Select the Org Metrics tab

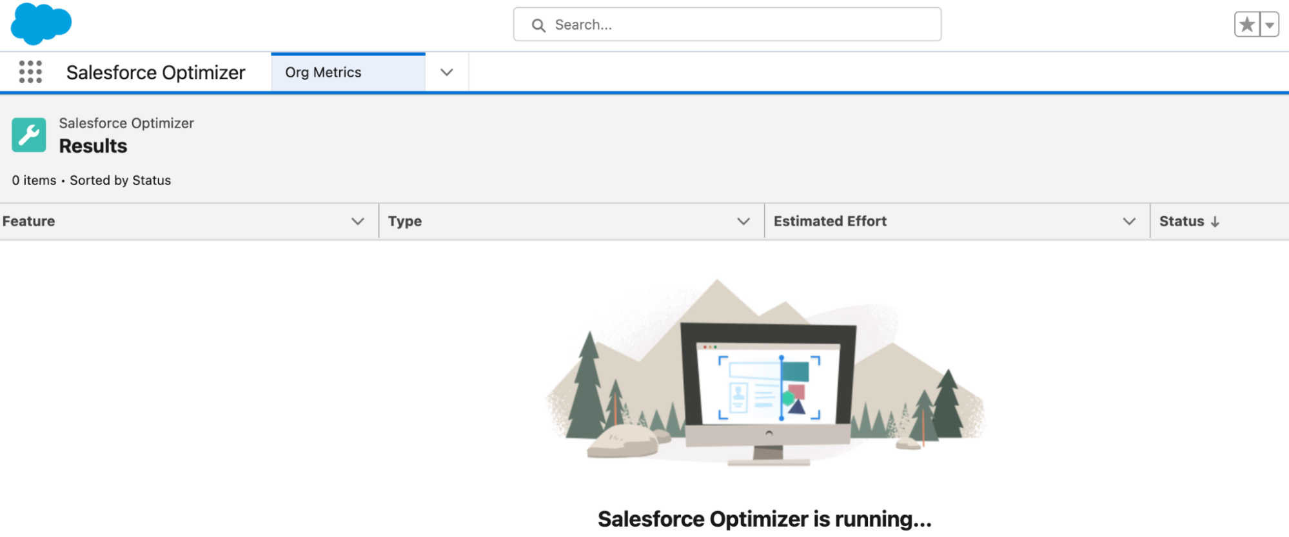coord(348,72)
